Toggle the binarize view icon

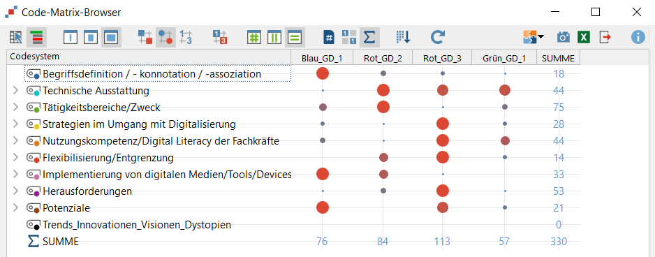pos(349,38)
